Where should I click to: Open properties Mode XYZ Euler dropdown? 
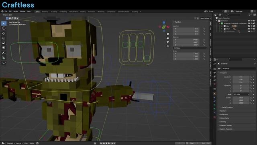(241, 94)
